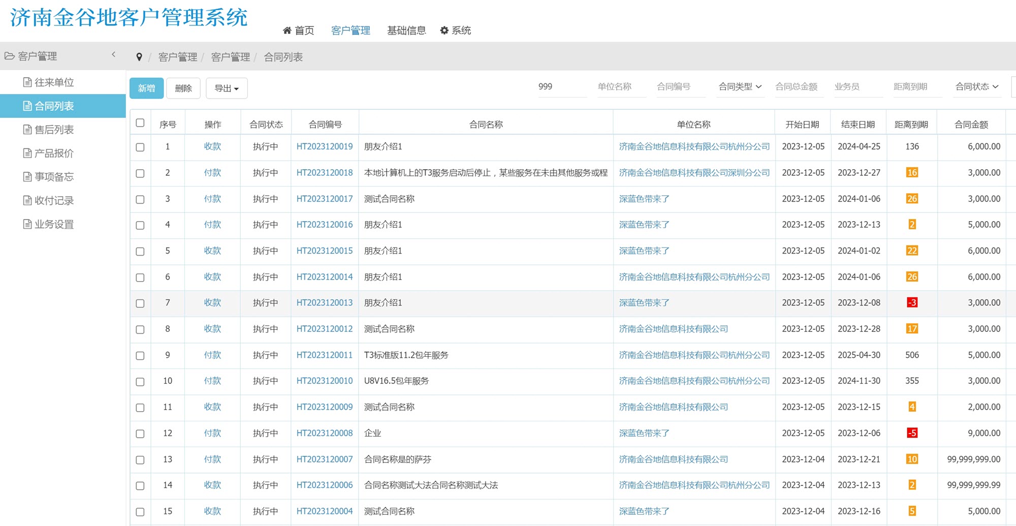1016x526 pixels.
Task: Click the 单位名称 search field
Action: click(622, 86)
